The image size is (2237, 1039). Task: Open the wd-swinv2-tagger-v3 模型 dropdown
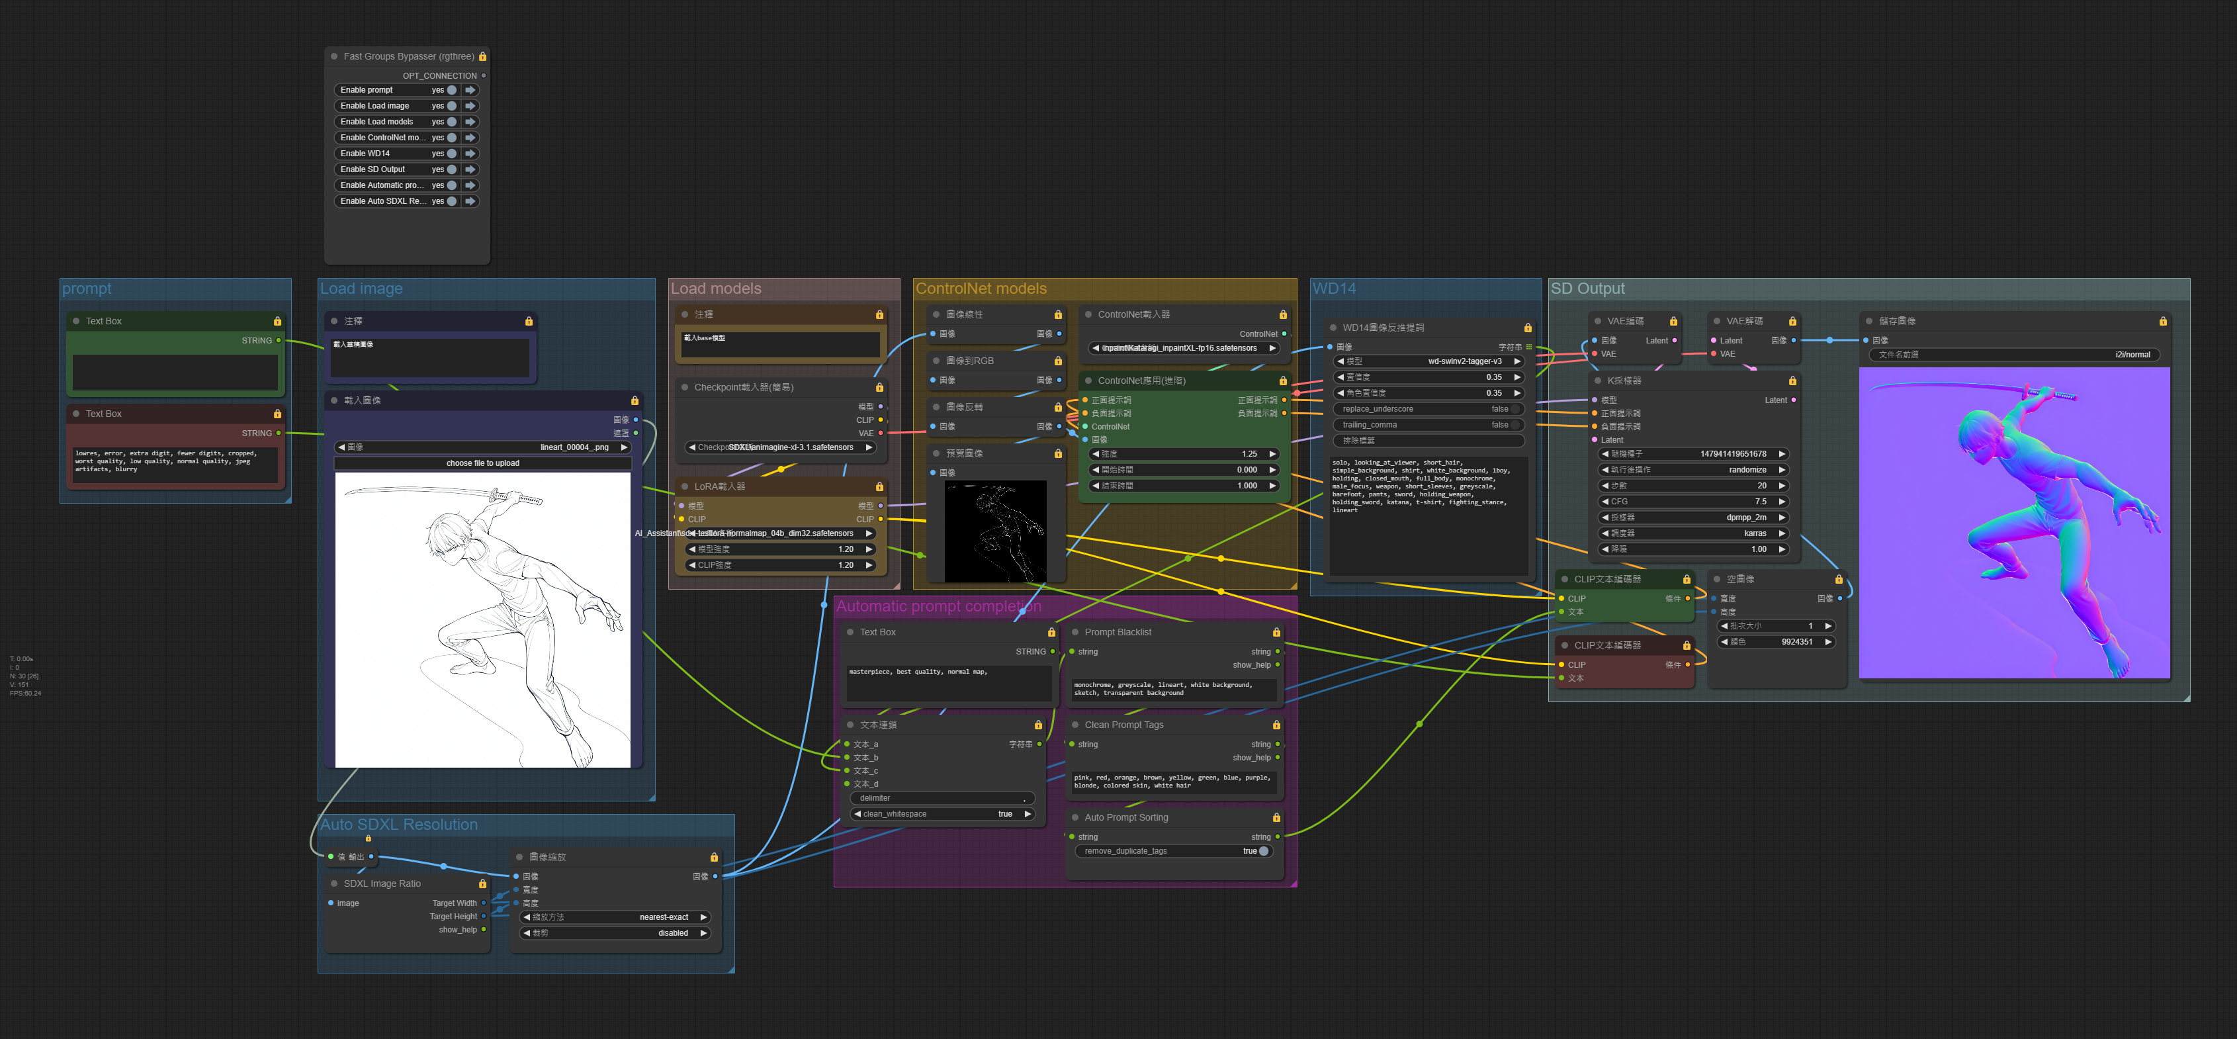1429,361
